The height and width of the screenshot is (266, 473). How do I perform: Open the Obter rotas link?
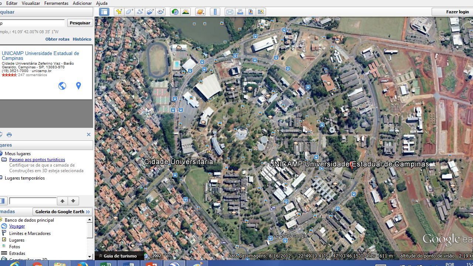[x=57, y=39]
